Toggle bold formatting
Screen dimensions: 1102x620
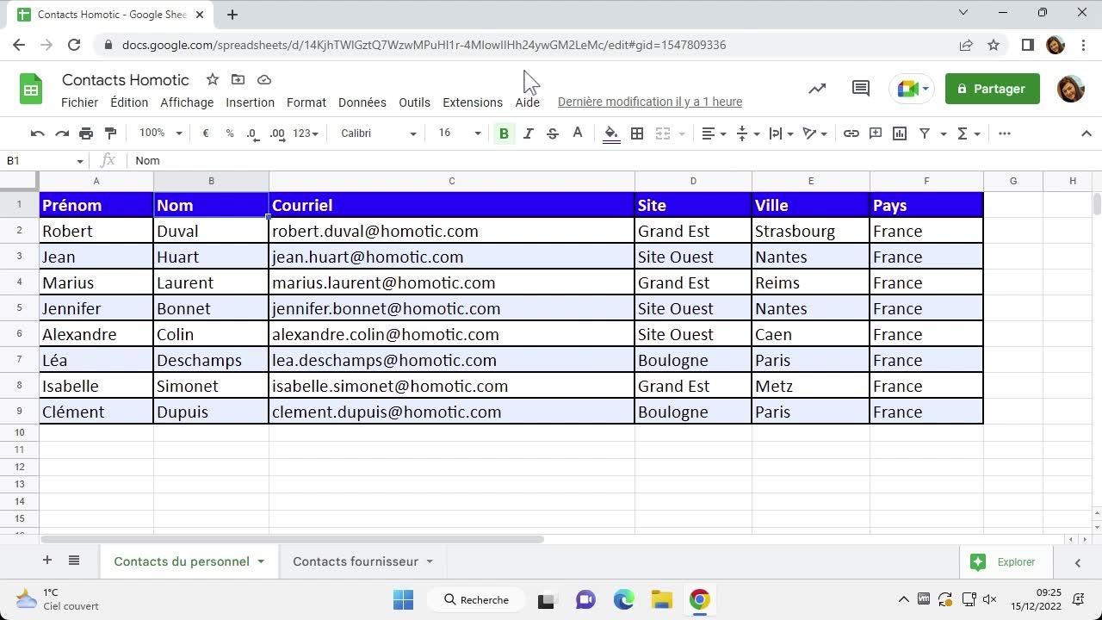point(504,133)
